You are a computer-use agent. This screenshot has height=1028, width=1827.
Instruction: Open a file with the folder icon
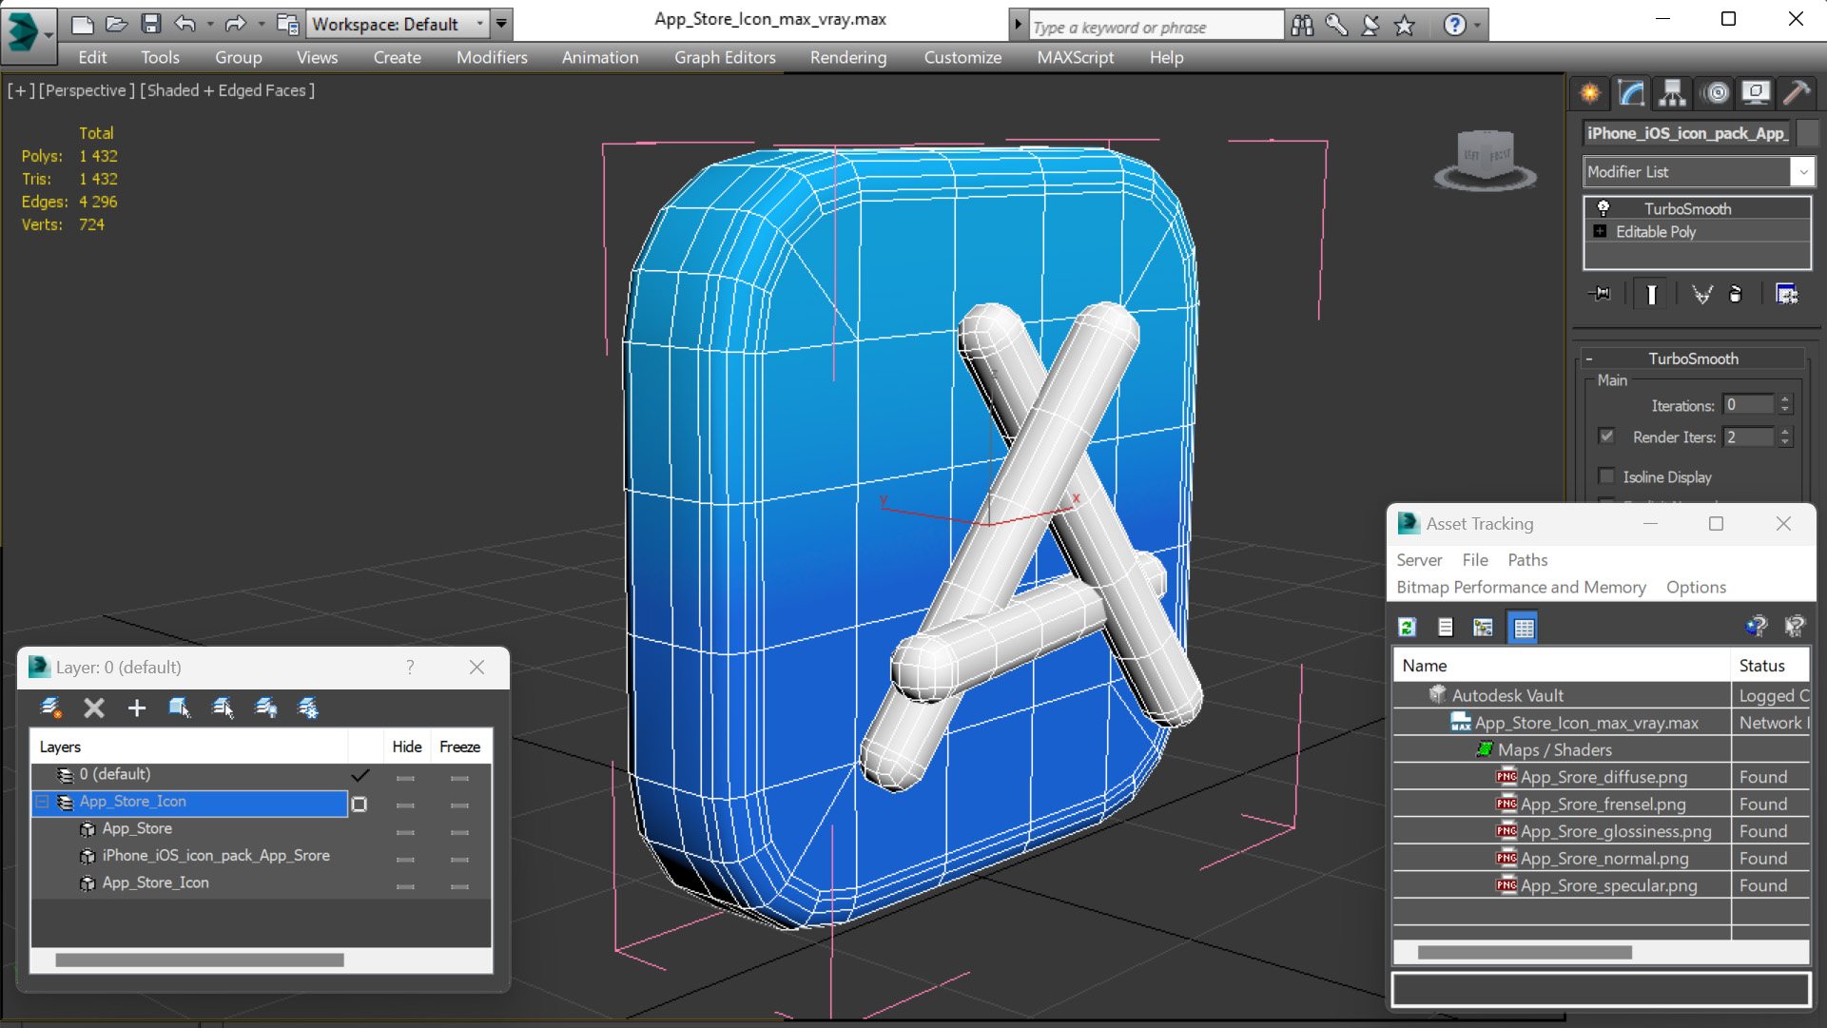click(116, 24)
